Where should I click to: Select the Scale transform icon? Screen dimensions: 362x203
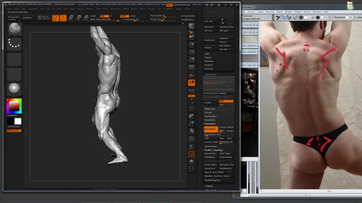78,18
